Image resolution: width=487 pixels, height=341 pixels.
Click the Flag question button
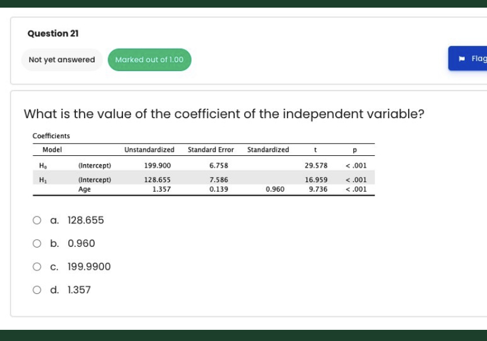tap(468, 58)
